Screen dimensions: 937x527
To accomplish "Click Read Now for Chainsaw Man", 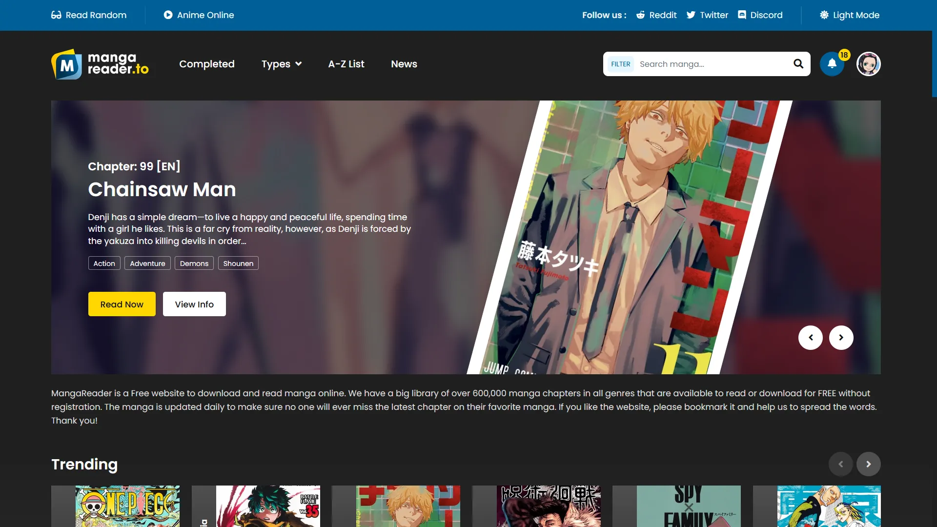I will (122, 304).
